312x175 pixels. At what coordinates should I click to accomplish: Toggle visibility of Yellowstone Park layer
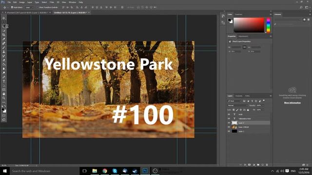tap(229, 119)
